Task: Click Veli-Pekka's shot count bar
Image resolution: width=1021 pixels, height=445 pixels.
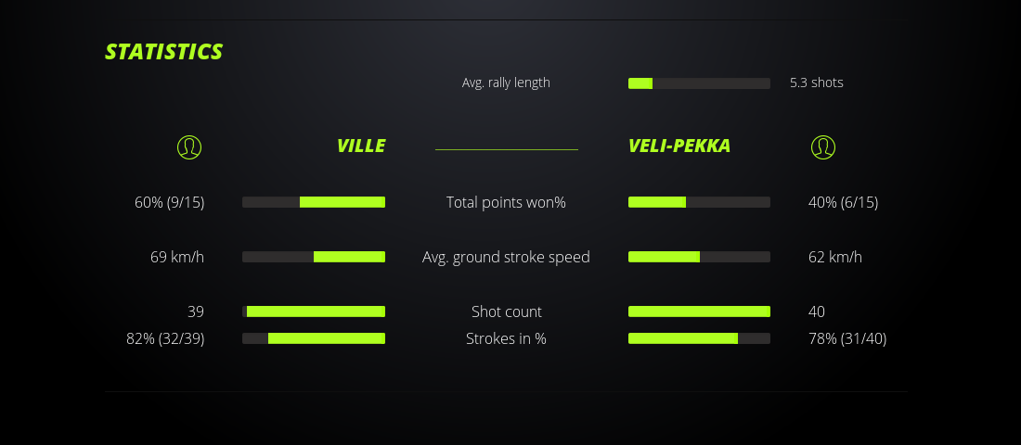Action: click(x=699, y=311)
